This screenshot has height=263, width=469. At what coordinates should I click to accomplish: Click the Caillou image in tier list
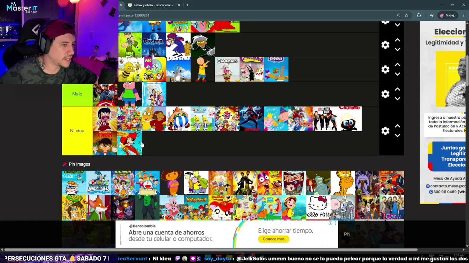203,69
